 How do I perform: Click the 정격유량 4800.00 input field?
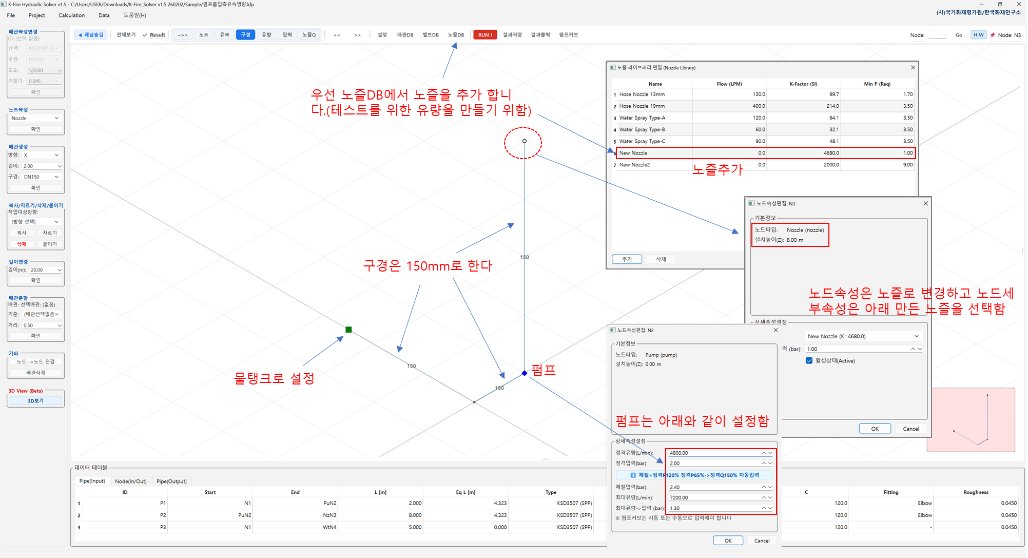713,453
